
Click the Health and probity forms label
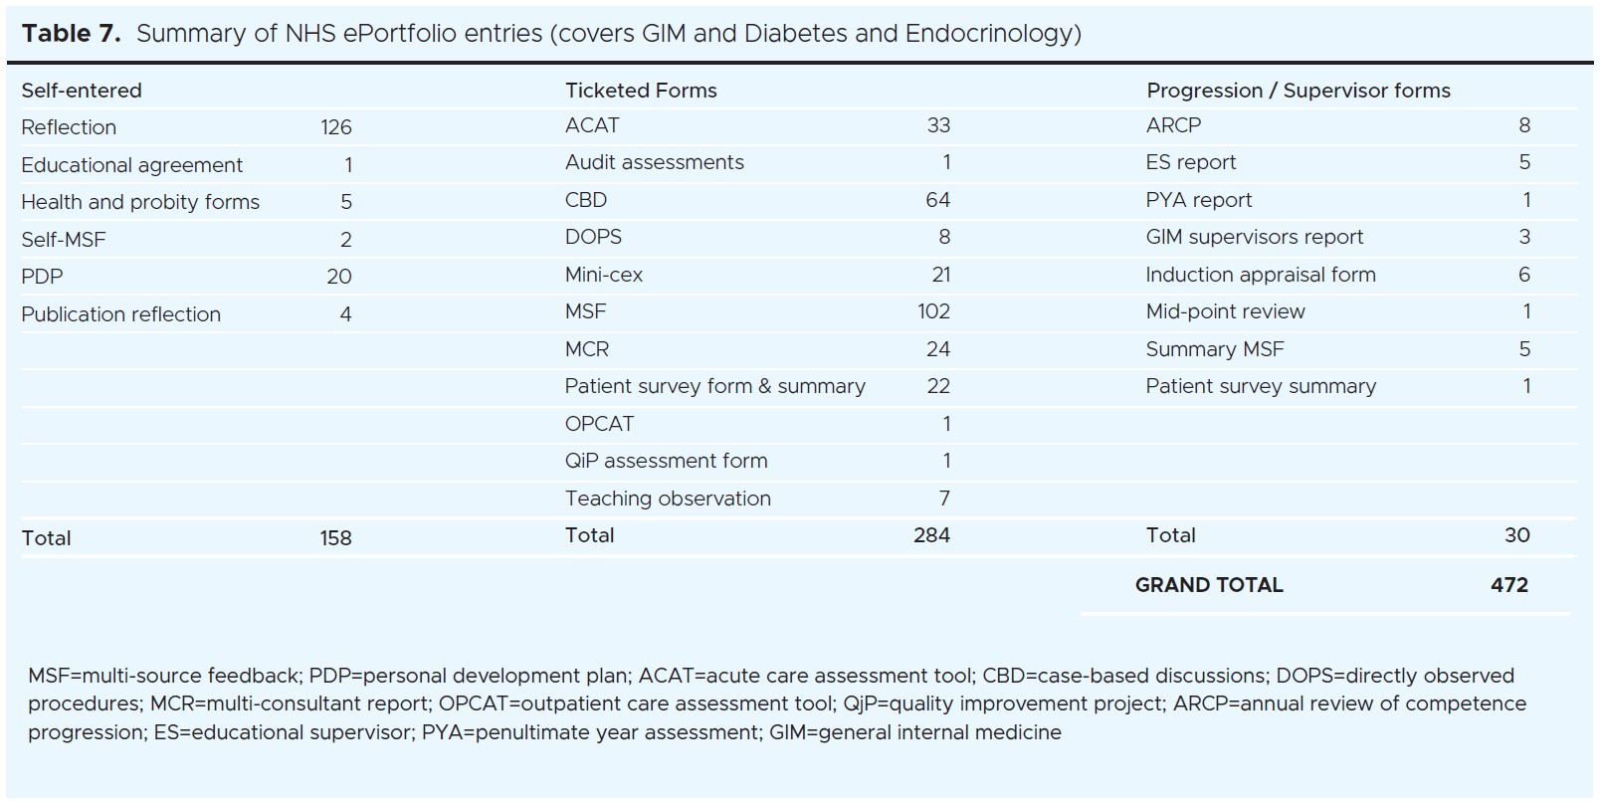pos(140,202)
